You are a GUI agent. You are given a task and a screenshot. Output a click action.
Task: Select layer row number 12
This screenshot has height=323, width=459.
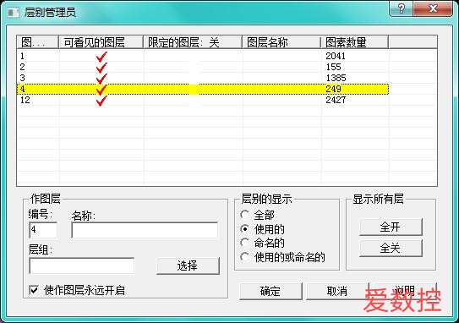pos(203,100)
